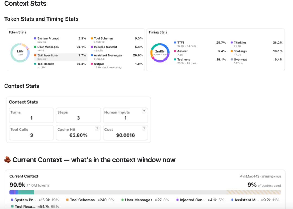Click the 'Token Stats and Timing Stats' heading
293x209 pixels.
point(41,19)
